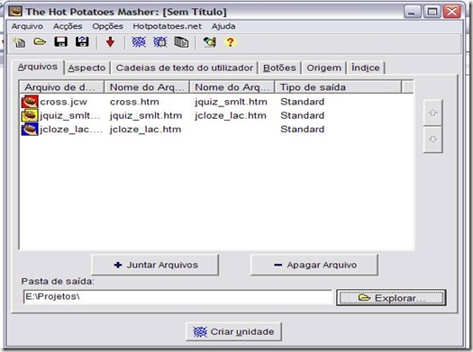Click the Hot Potatoes title bar icon
The width and height of the screenshot is (473, 352).
[x=15, y=12]
